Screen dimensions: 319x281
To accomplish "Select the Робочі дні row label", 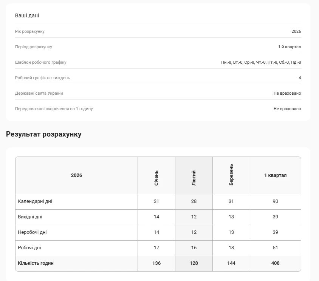I will [x=29, y=248].
